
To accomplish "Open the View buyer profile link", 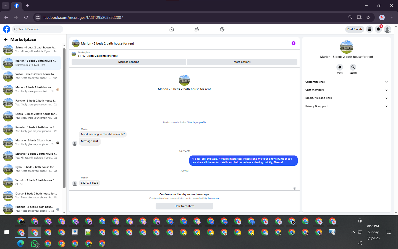I will click(197, 122).
